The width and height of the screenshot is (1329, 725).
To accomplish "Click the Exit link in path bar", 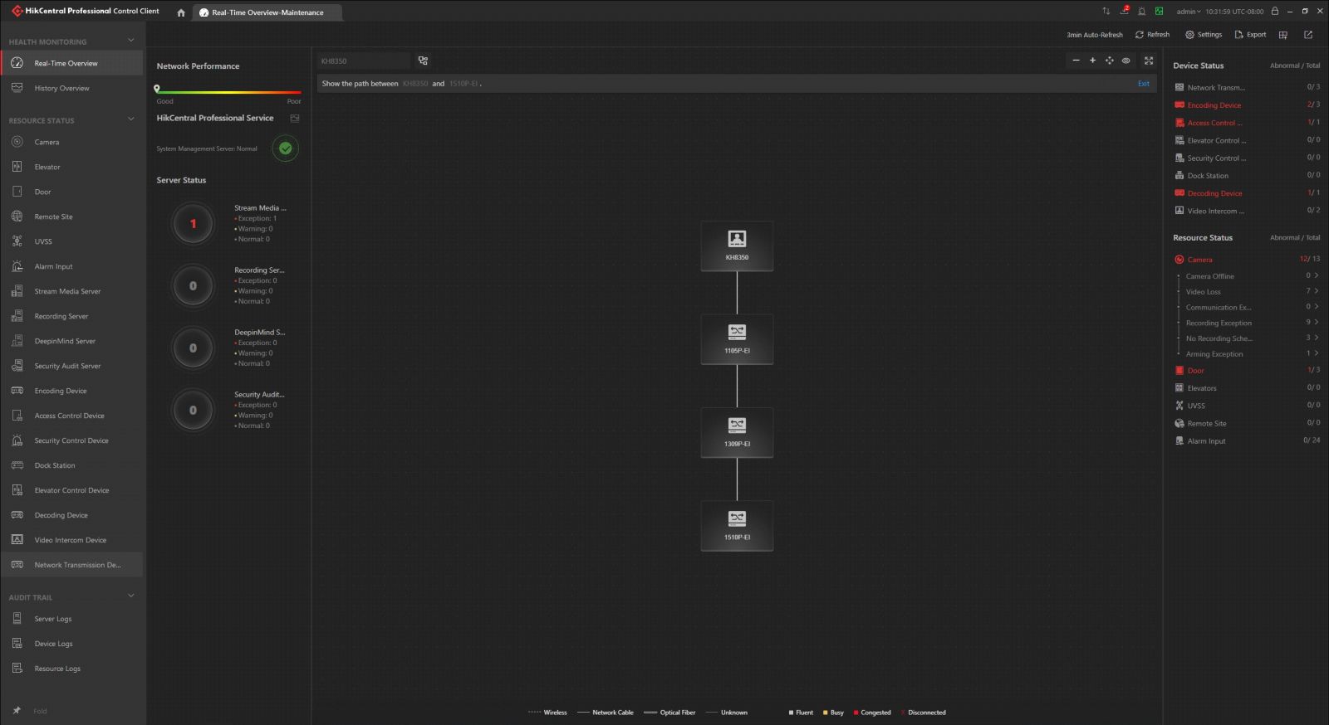I will coord(1143,84).
